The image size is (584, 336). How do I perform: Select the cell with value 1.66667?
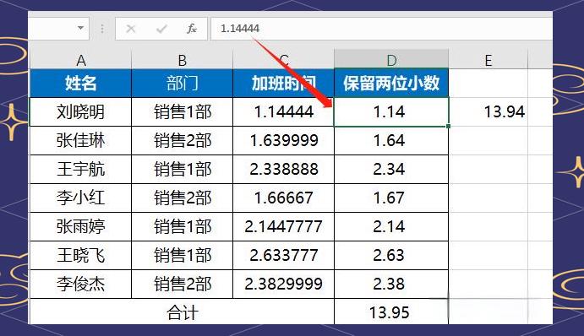click(283, 198)
